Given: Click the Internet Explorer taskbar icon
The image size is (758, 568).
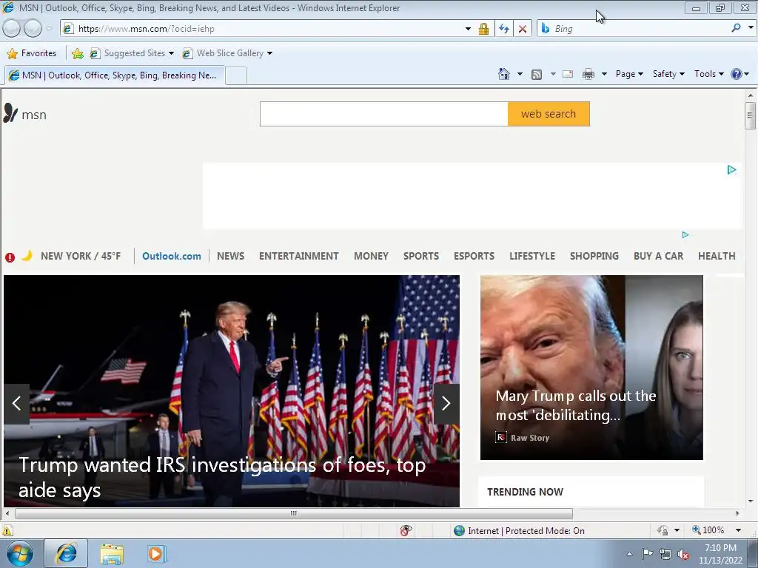Looking at the screenshot, I should [x=66, y=553].
